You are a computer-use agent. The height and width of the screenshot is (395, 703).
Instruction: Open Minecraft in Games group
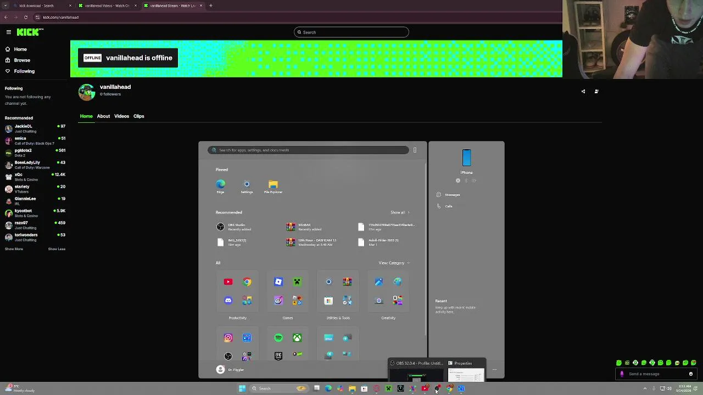(297, 282)
